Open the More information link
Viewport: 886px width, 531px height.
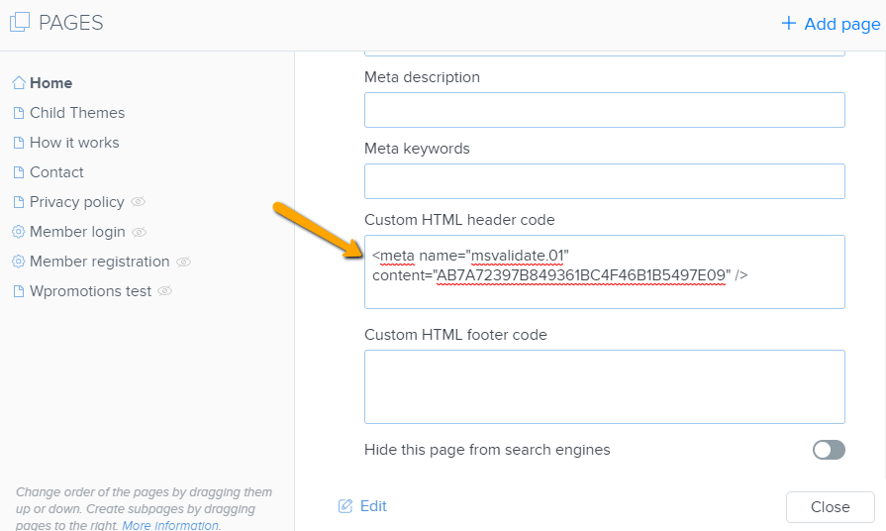[171, 525]
